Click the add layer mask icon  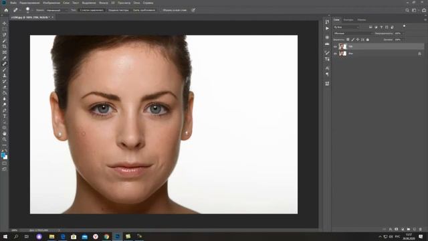click(397, 229)
